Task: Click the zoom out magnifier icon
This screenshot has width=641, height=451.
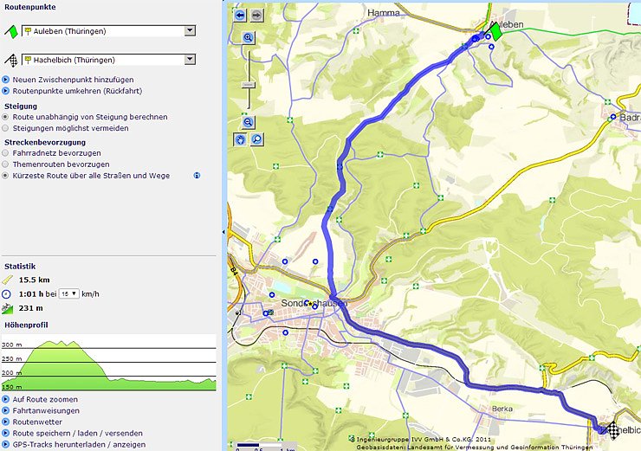Action: [x=249, y=122]
